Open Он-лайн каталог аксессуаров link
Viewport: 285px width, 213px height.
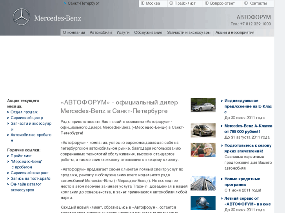(x=26, y=187)
